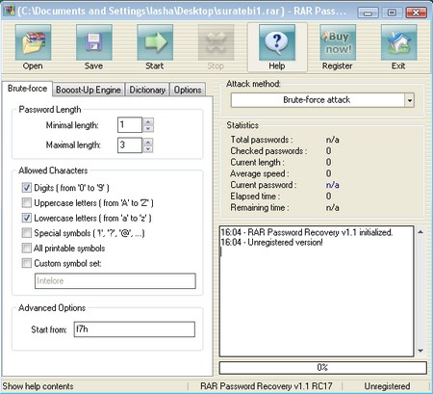The width and height of the screenshot is (433, 394).
Task: Increase Maximal length with up arrow
Action: [148, 142]
